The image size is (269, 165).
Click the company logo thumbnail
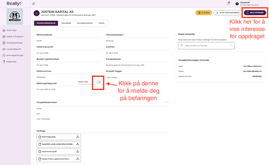tap(15, 17)
